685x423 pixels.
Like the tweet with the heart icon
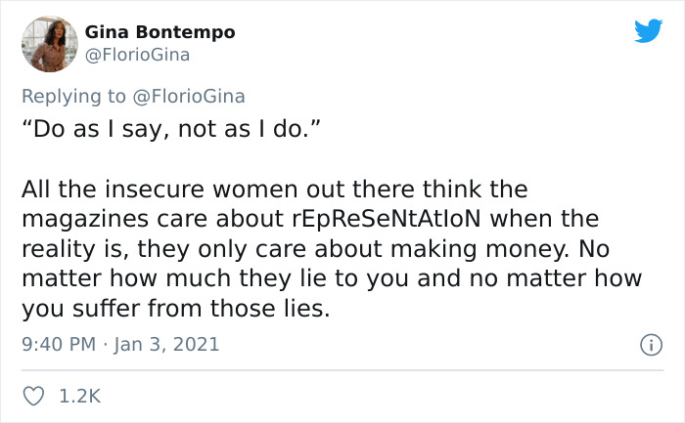[x=34, y=396]
